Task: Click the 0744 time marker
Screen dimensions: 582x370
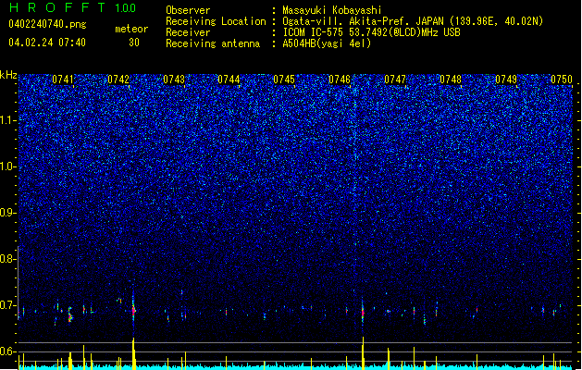Action: coord(229,80)
